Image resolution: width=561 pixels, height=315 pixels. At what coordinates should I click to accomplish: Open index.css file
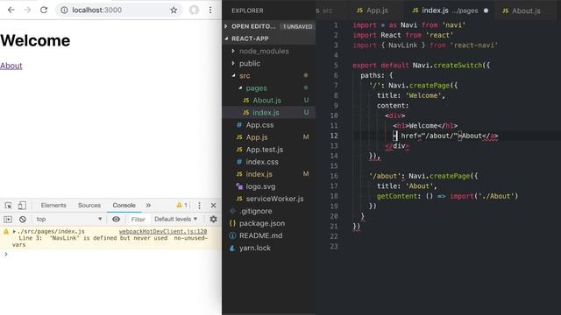click(262, 162)
